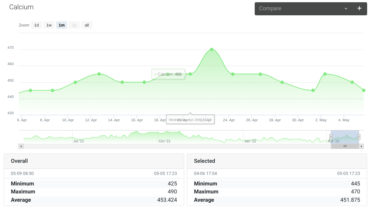Click the Overall average value 453.424
This screenshot has height=210, width=371.
point(167,200)
